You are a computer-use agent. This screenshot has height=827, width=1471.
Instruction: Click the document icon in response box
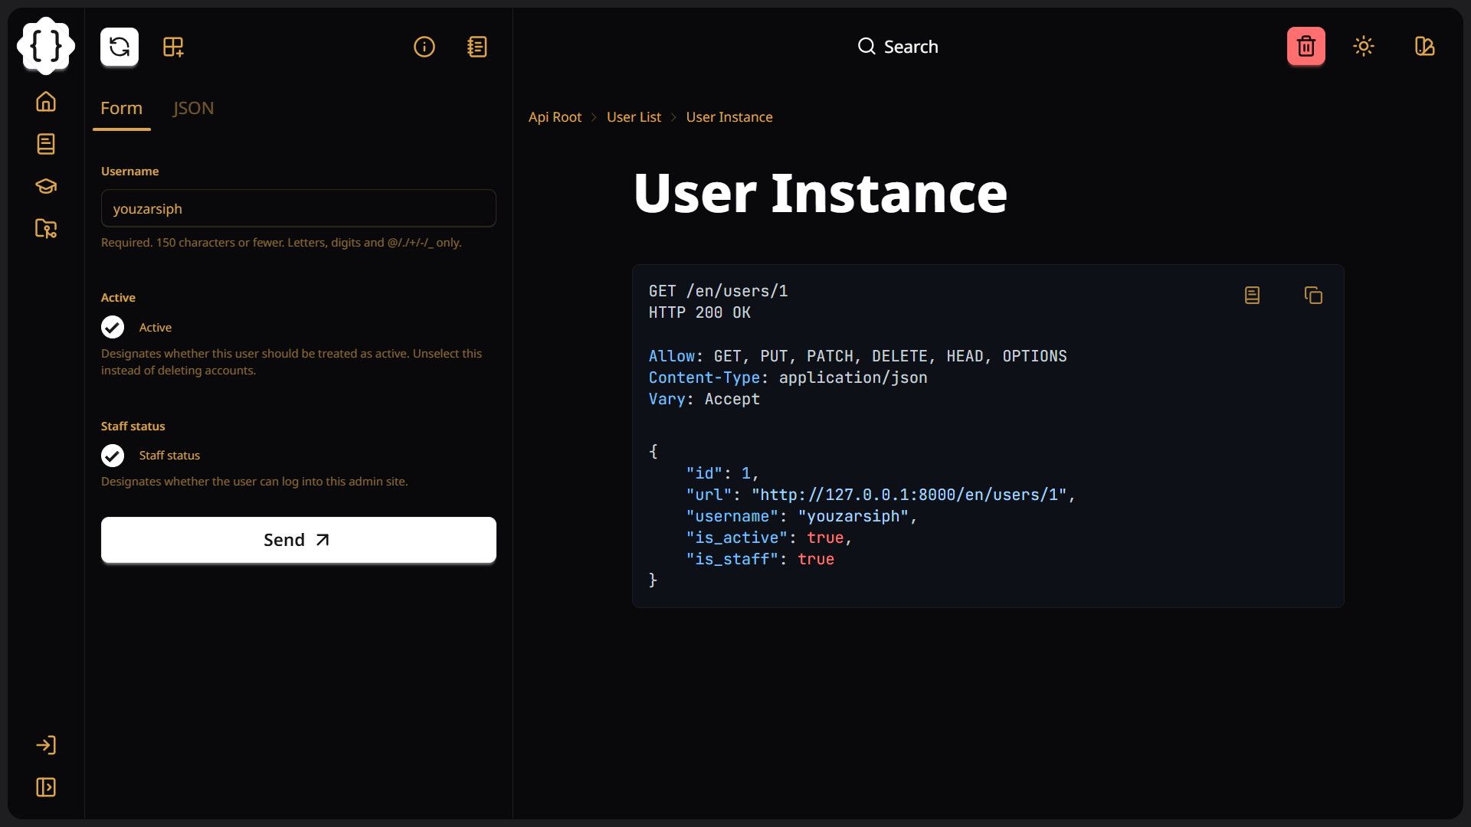pyautogui.click(x=1252, y=296)
